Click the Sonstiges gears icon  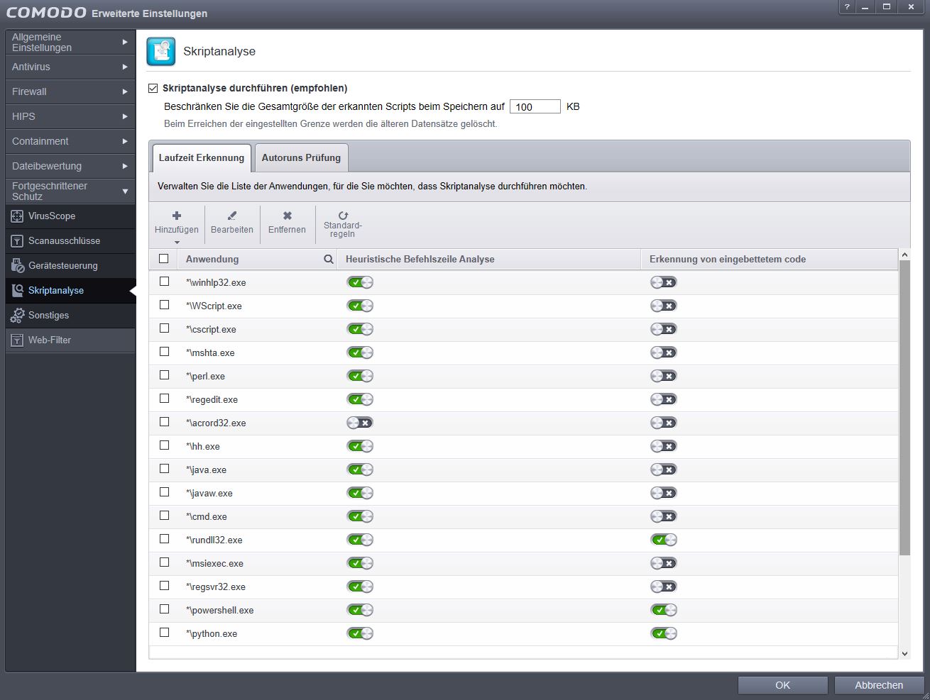click(x=17, y=316)
